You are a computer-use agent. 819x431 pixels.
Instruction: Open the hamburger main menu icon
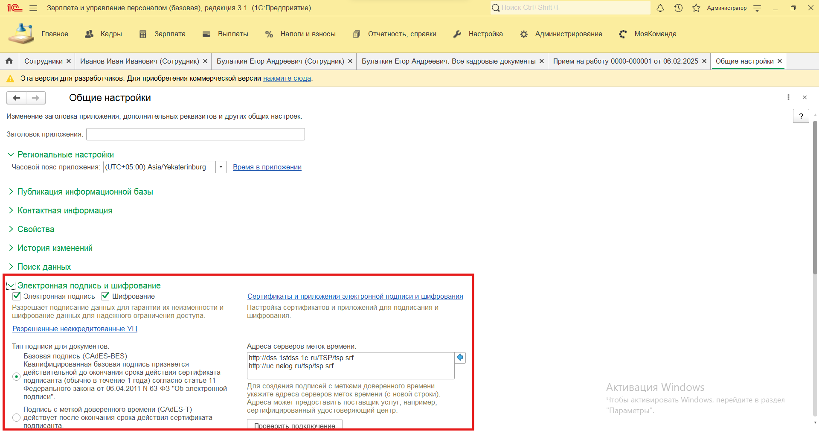(x=33, y=8)
